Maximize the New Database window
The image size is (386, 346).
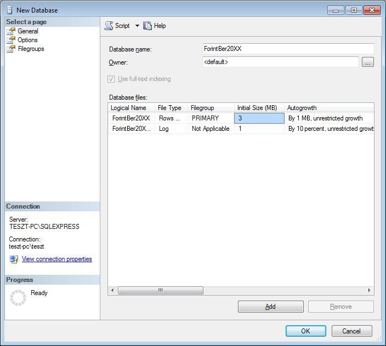[354, 10]
